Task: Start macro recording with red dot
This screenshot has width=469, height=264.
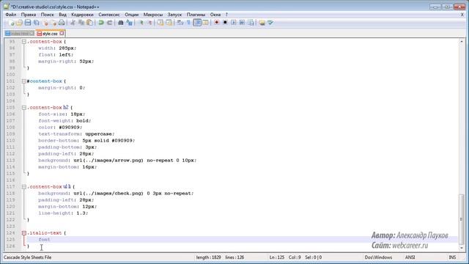Action: click(x=217, y=23)
